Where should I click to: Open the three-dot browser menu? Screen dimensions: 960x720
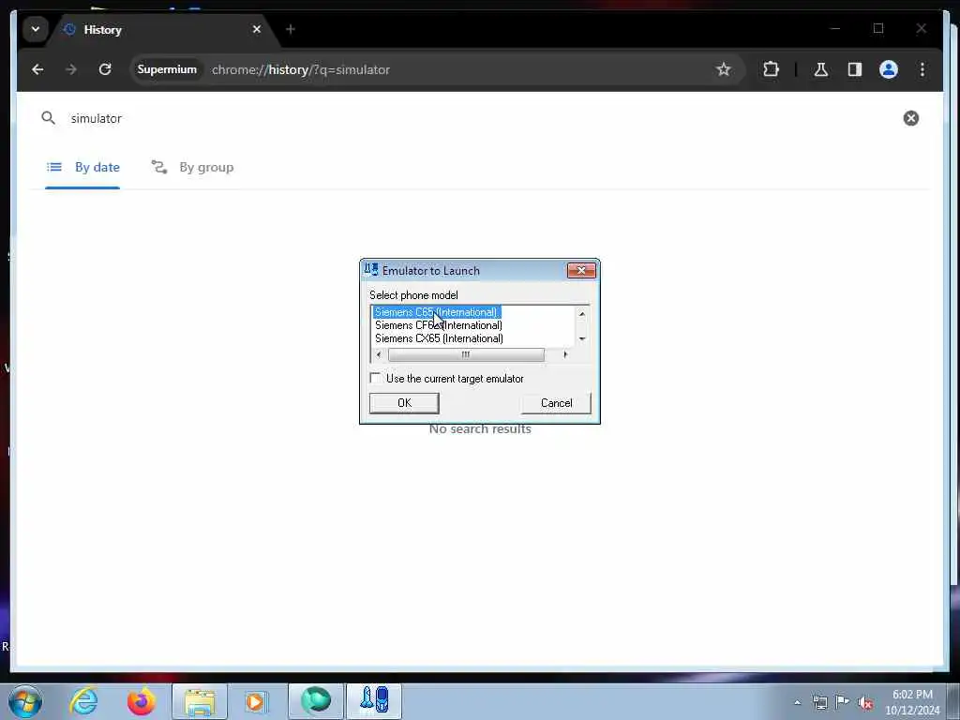(x=922, y=69)
